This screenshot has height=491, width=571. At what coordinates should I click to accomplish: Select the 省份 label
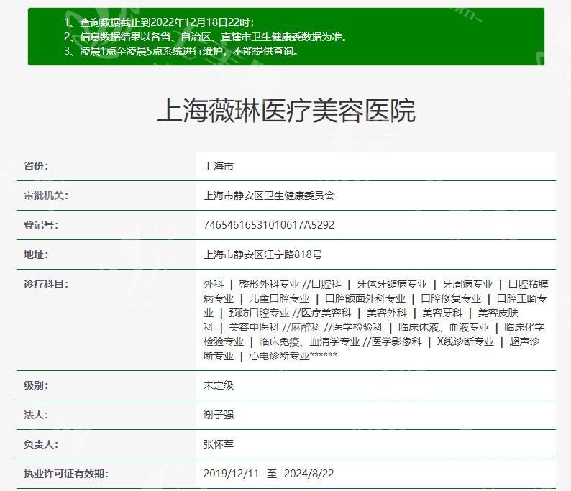[36, 166]
